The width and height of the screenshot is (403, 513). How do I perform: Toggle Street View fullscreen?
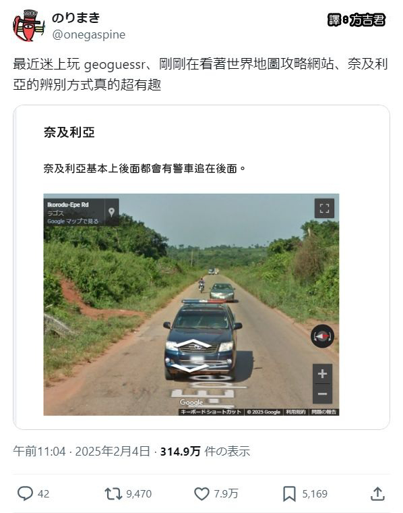point(324,208)
